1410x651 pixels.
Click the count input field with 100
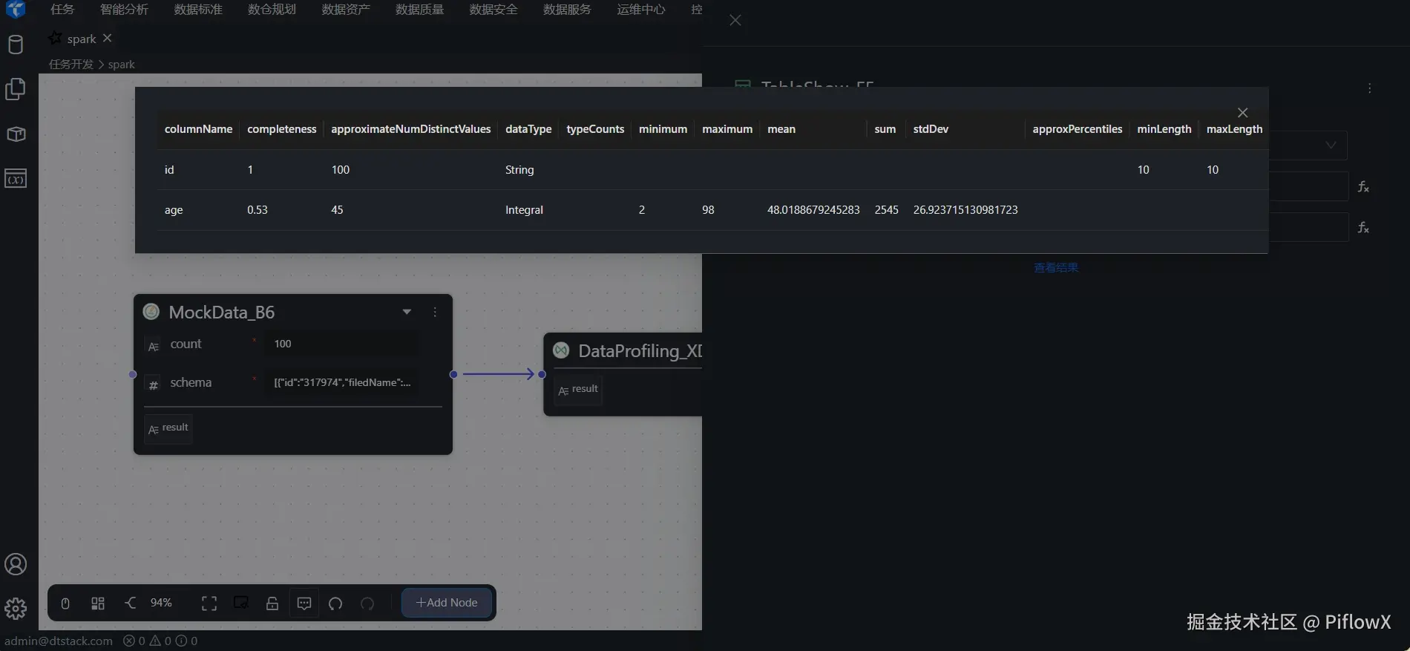coord(342,344)
